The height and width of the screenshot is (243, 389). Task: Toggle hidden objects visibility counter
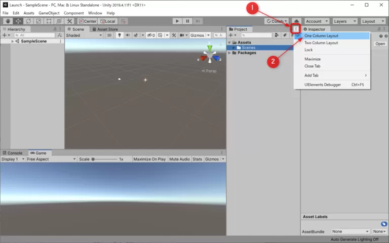tap(151, 35)
